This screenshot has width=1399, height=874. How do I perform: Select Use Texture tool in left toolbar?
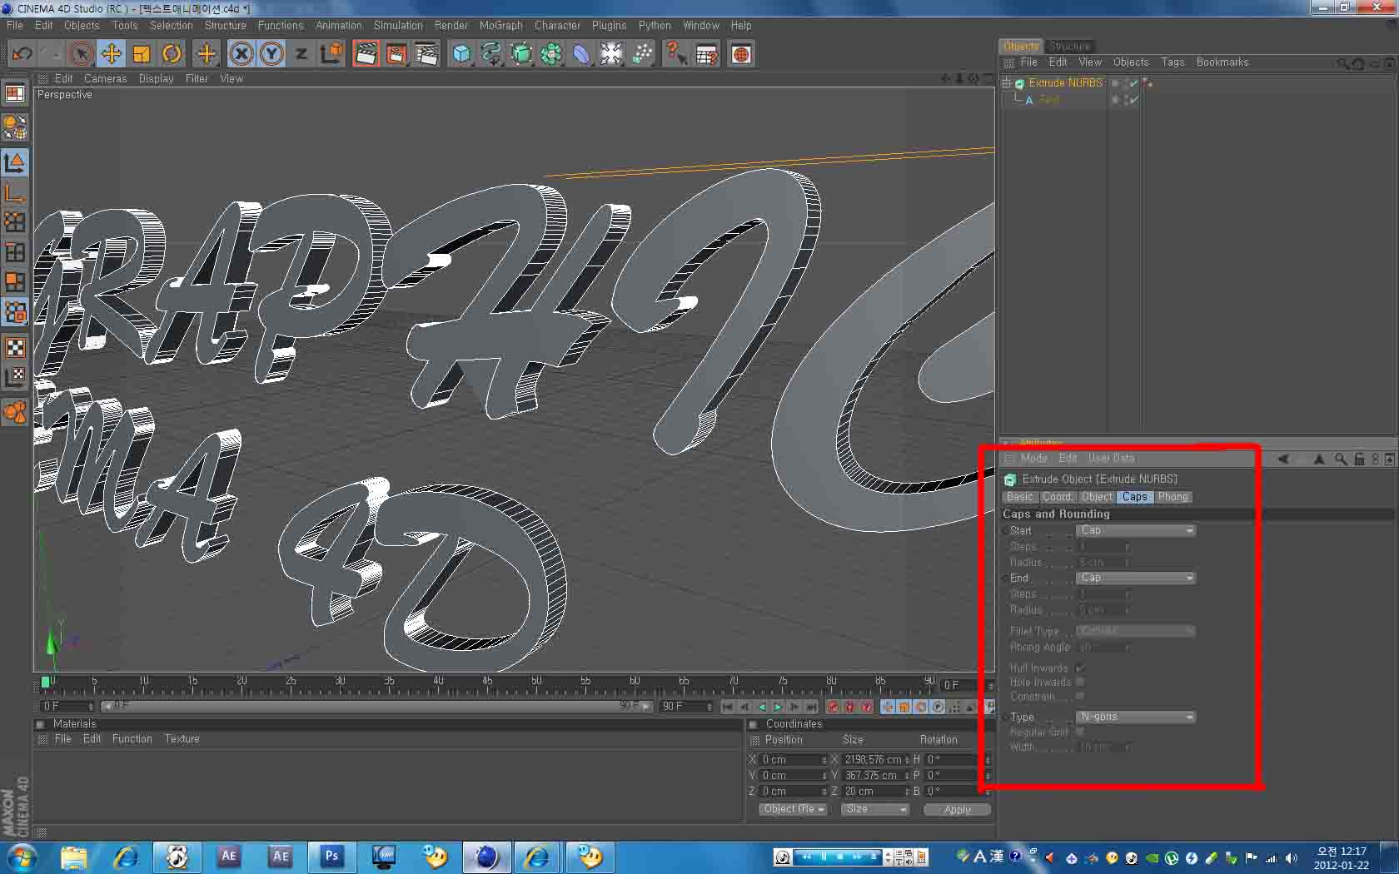coord(15,347)
